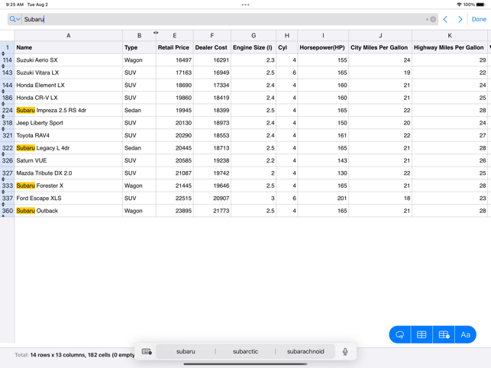Select column A header
Viewport: 491px width, 368px height.
point(68,35)
